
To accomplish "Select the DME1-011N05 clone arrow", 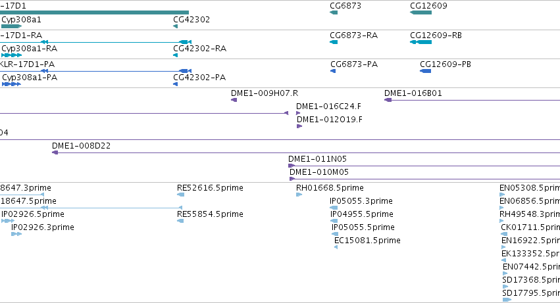I will tap(292, 166).
